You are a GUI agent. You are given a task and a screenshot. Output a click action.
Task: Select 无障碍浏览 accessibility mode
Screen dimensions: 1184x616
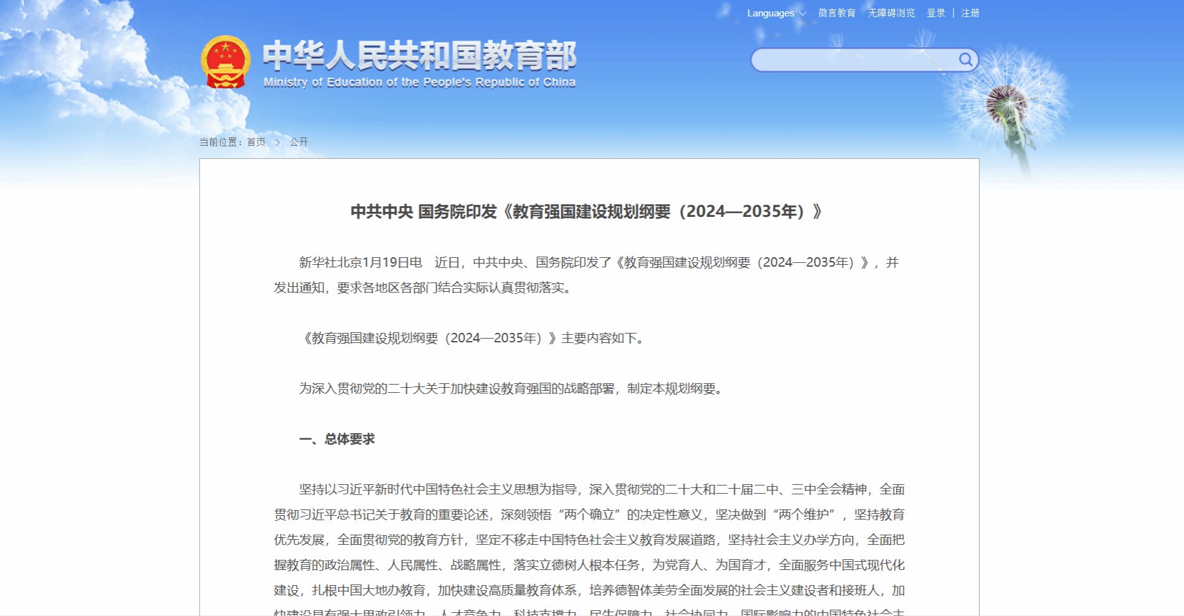pyautogui.click(x=891, y=13)
